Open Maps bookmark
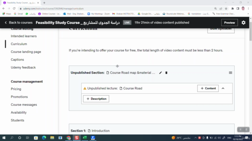This screenshot has width=252, height=141. click(x=7, y=14)
